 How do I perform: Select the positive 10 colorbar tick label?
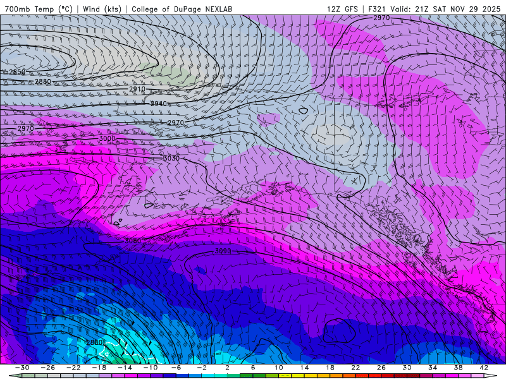click(x=278, y=368)
